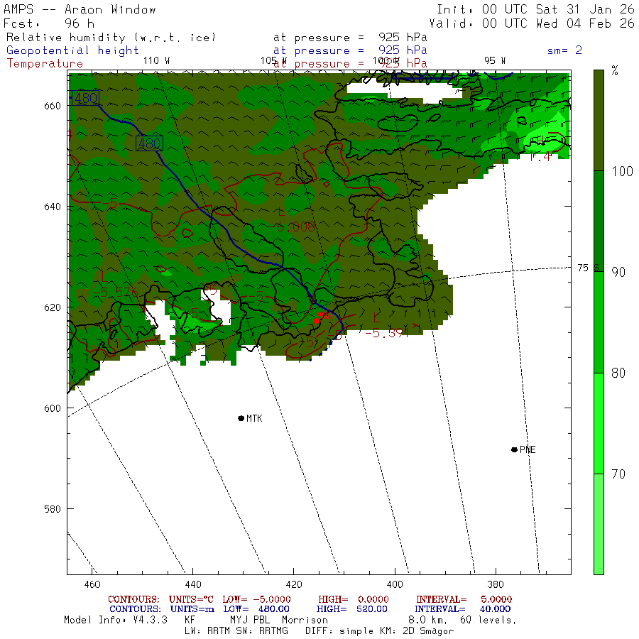
Task: Select the red H high-temperature marker
Action: pyautogui.click(x=541, y=141)
